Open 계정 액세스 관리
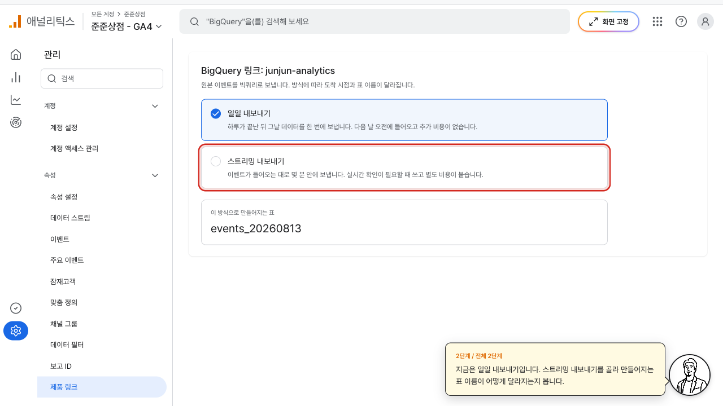Viewport: 723px width, 406px height. [x=102, y=148]
